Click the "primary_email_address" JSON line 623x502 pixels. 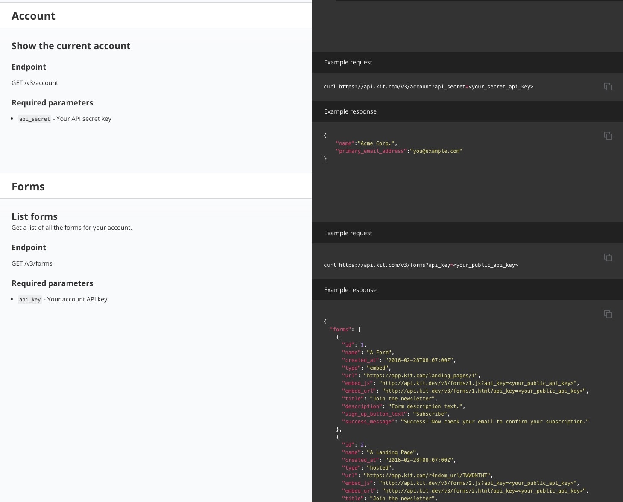coord(399,151)
